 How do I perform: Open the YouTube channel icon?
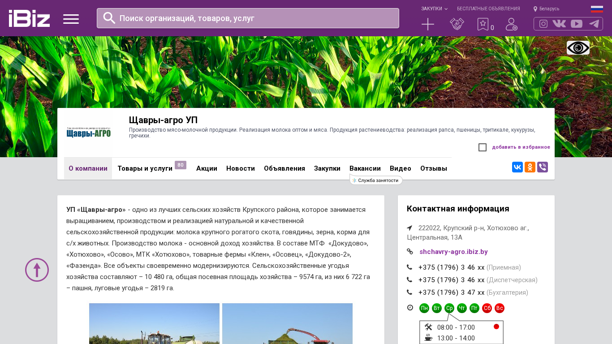coord(577,24)
